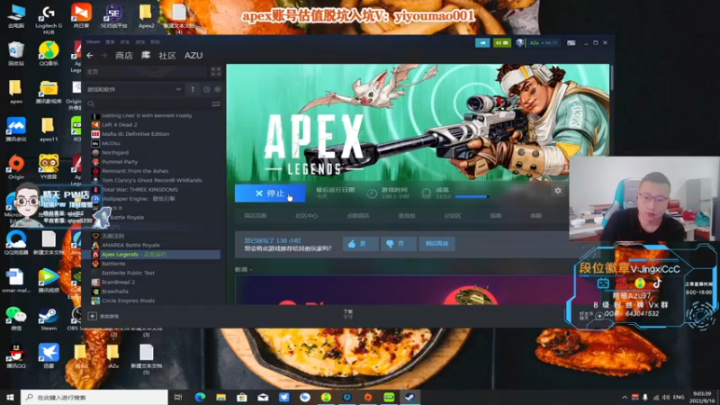Switch library to grid view icon
This screenshot has height=405, width=720.
click(216, 72)
